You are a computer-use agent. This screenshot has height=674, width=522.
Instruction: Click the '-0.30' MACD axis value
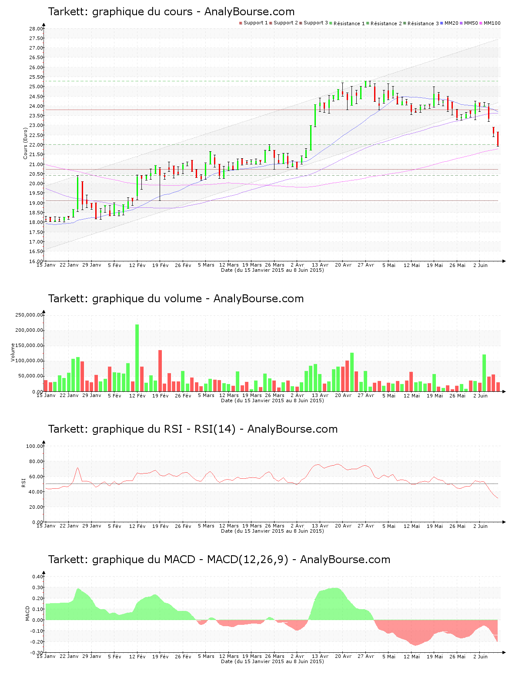pyautogui.click(x=37, y=653)
